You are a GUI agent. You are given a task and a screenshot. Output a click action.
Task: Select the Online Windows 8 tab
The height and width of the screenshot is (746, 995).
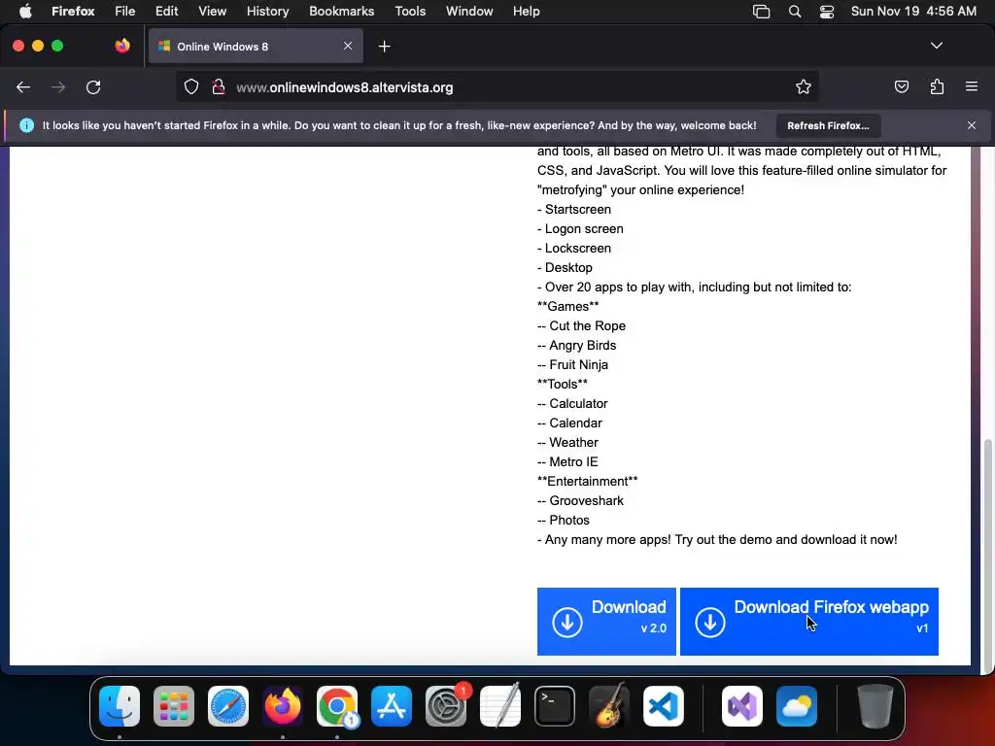(256, 47)
